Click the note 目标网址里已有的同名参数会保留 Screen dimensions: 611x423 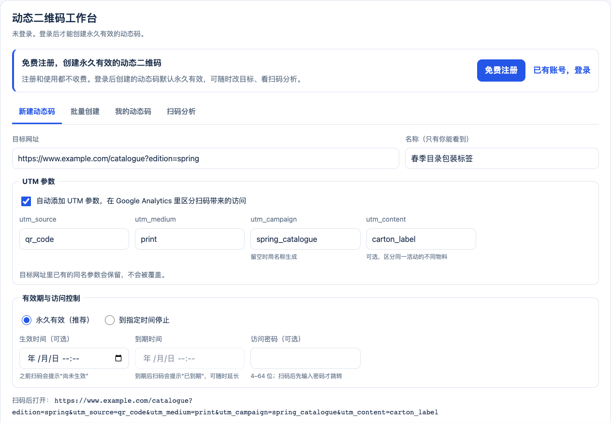click(x=93, y=275)
